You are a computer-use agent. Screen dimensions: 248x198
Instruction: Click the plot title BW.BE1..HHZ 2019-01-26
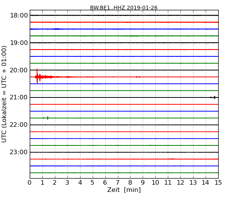(124, 8)
